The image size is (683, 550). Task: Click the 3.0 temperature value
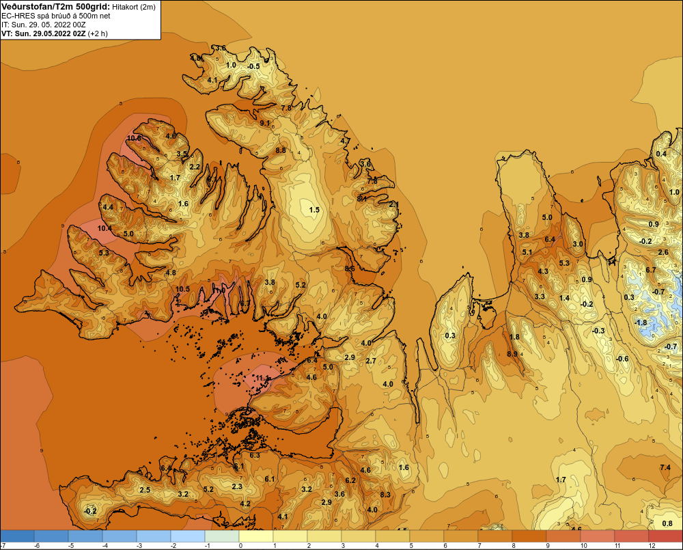(x=578, y=244)
